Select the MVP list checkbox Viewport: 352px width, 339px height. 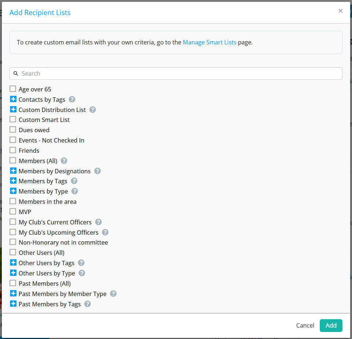pos(13,212)
